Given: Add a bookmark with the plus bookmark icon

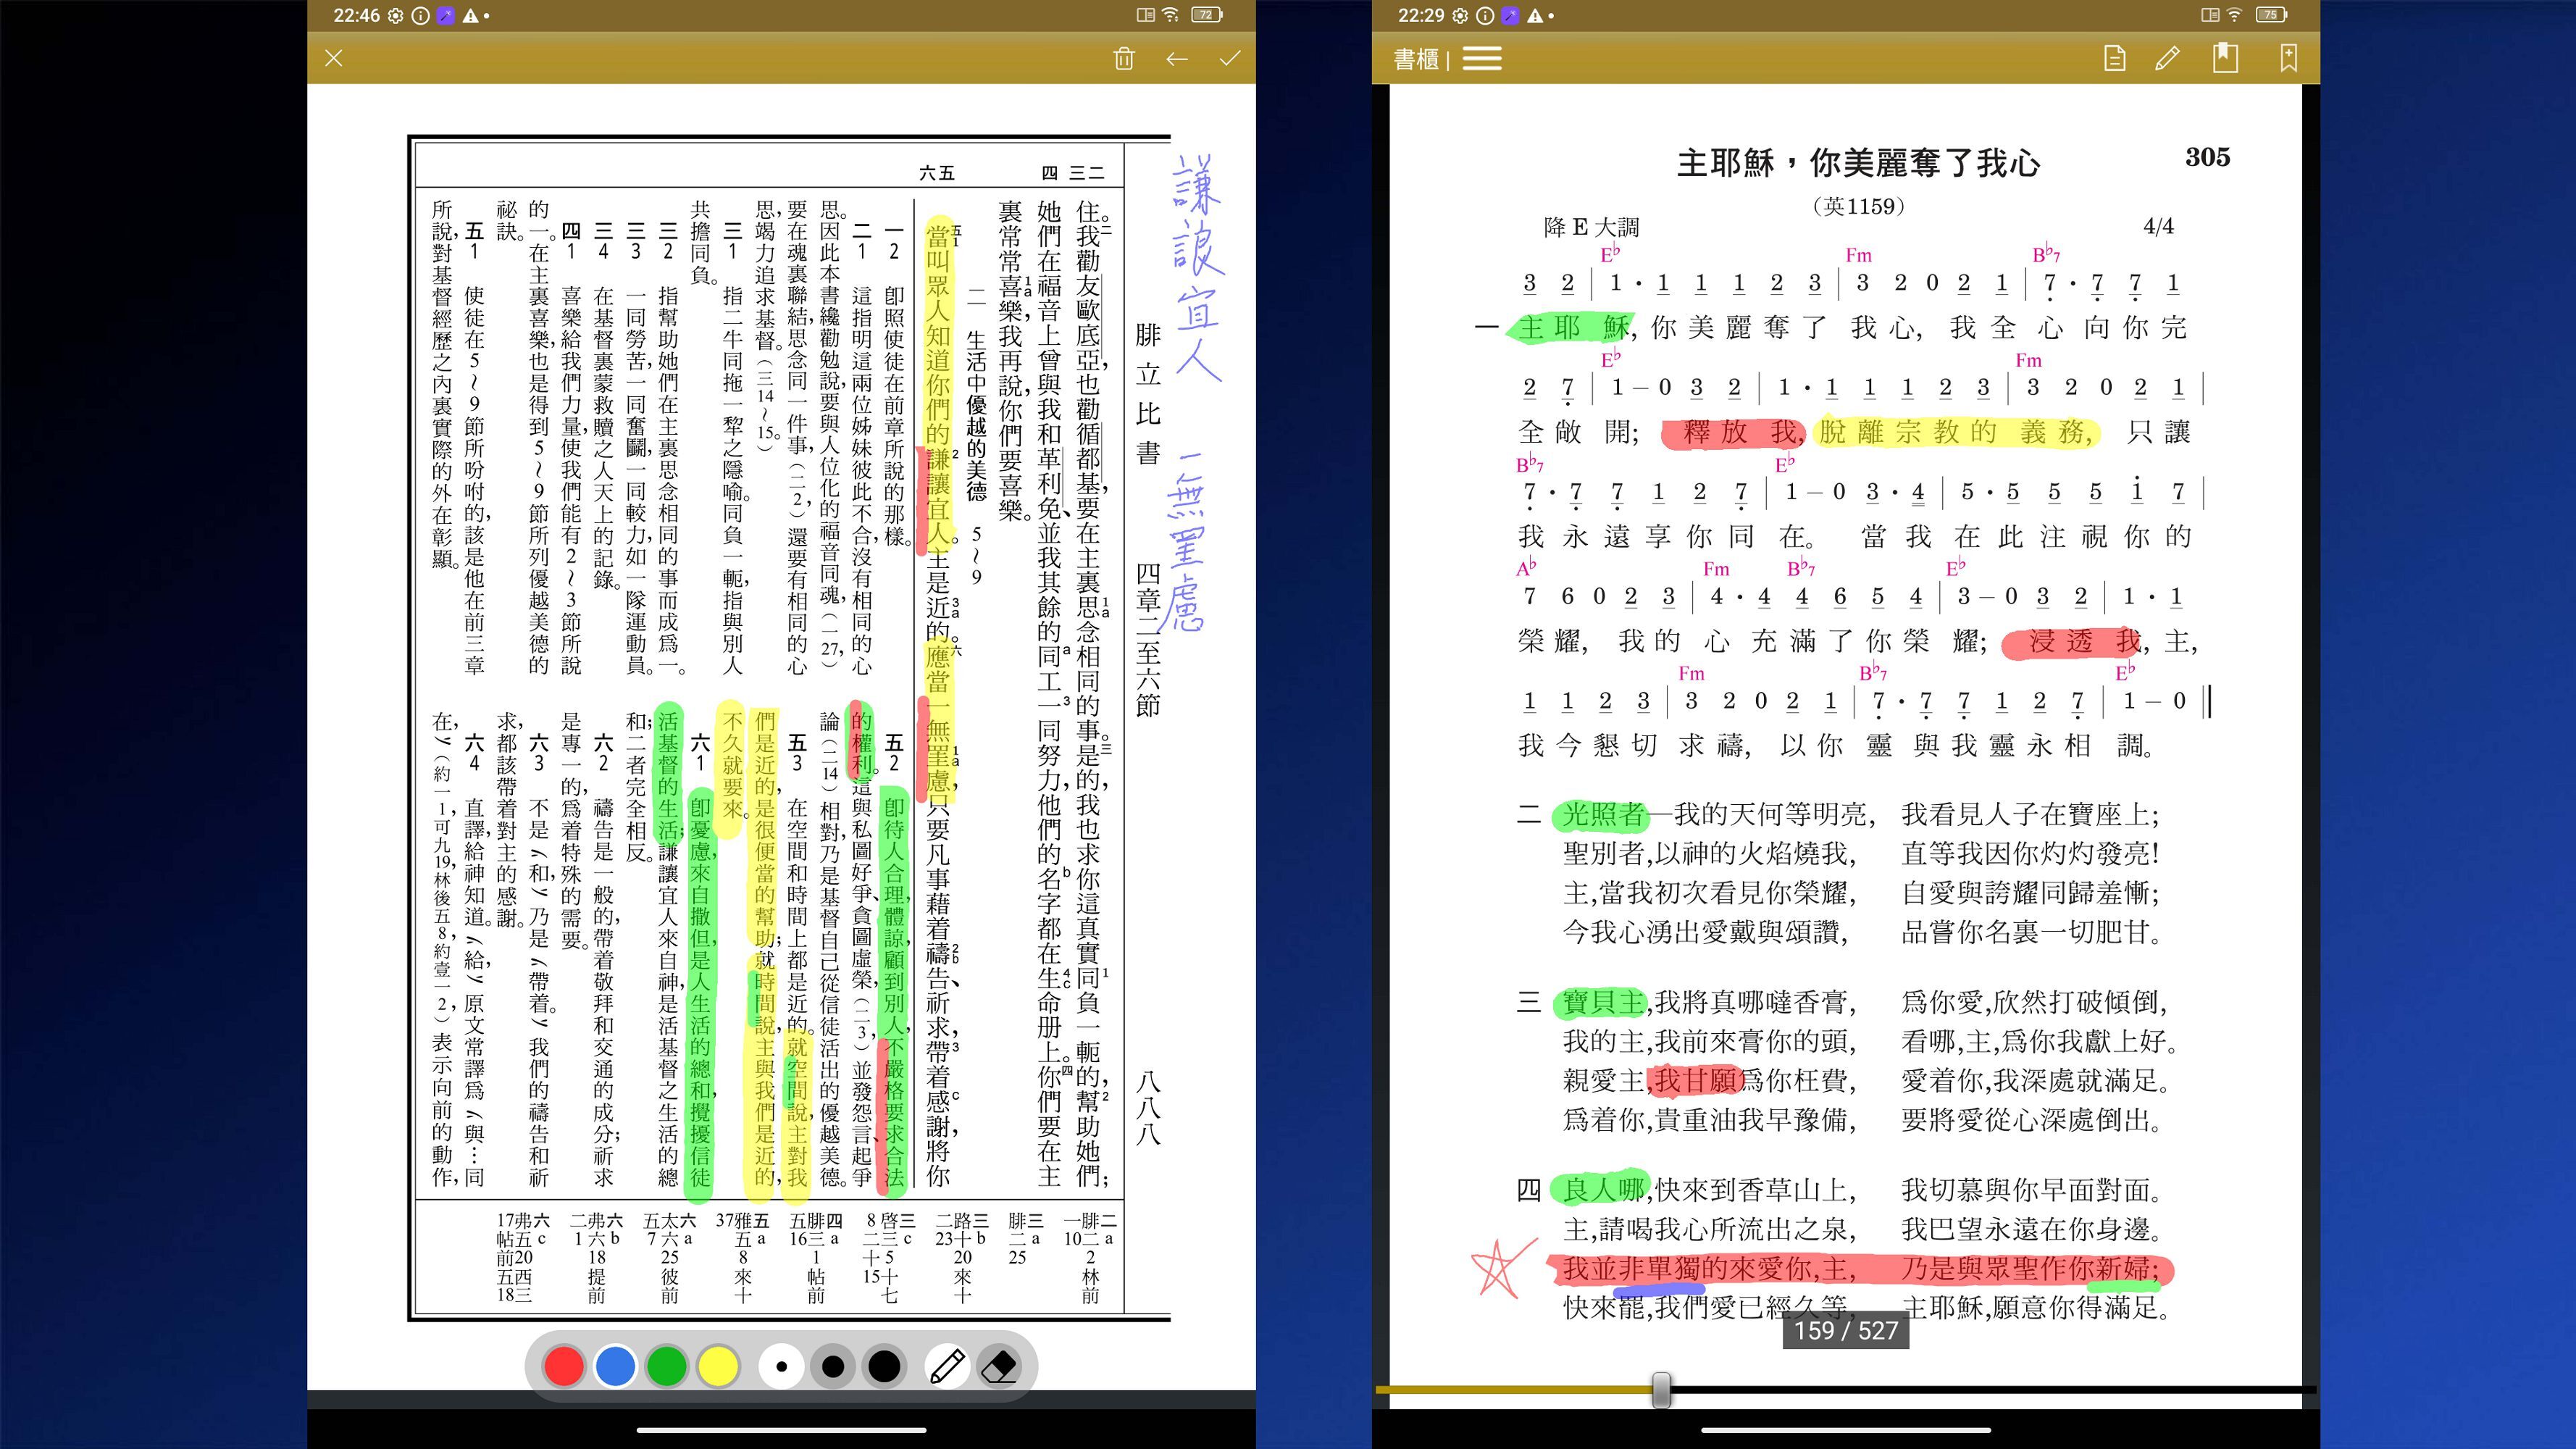Looking at the screenshot, I should click(2288, 59).
